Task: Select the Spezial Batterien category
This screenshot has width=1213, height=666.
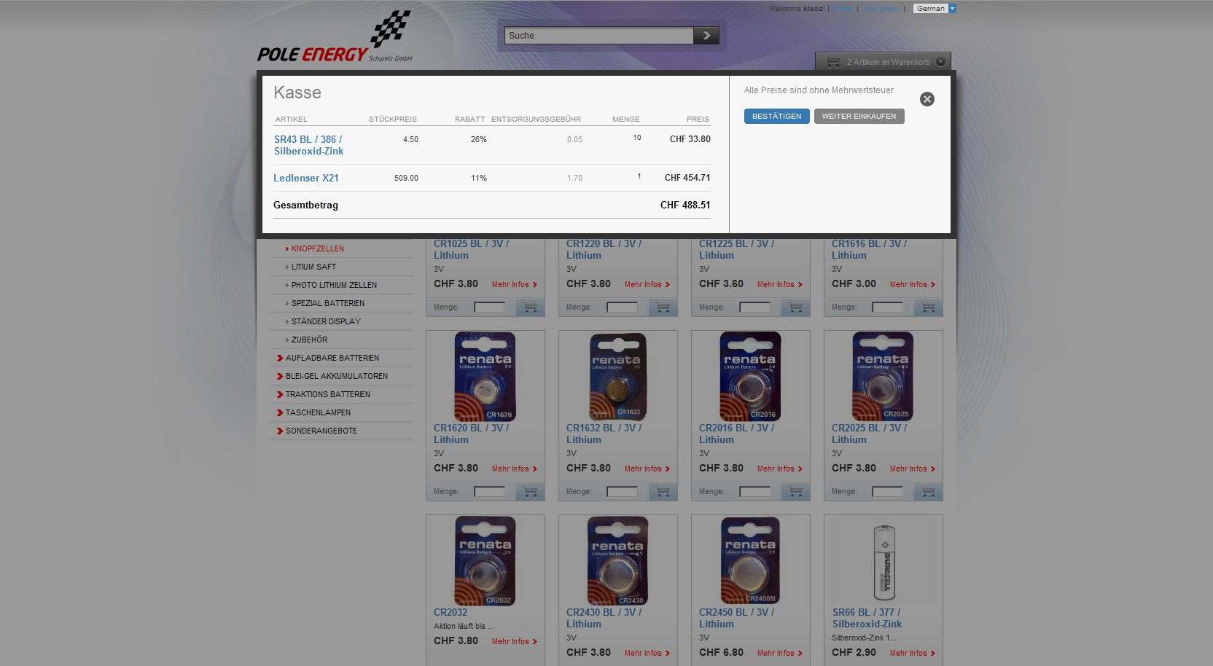Action: click(327, 303)
